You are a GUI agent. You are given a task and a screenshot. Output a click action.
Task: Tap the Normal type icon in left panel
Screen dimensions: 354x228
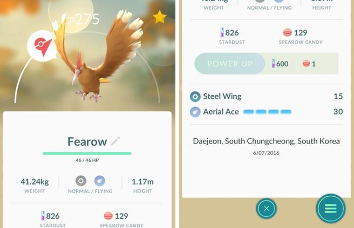81,181
